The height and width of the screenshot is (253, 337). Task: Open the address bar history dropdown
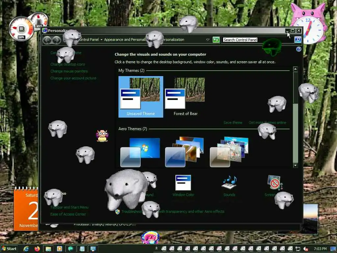(208, 40)
